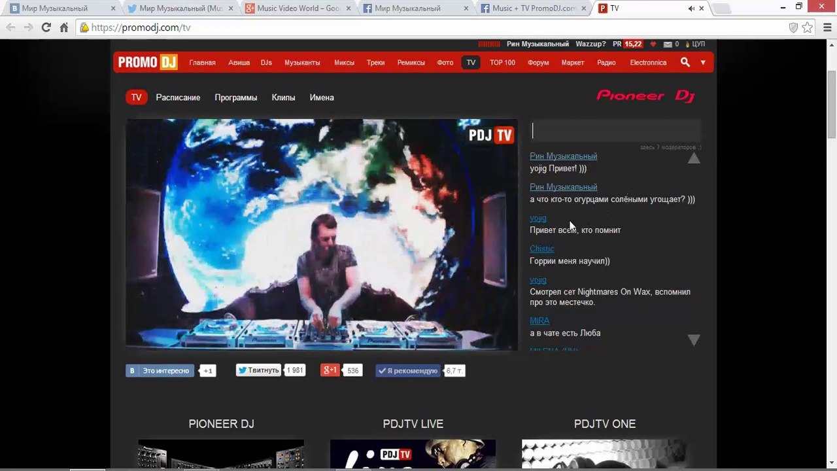
Task: Open user link 'Рин Музыкальный' in top bar
Action: coord(538,44)
